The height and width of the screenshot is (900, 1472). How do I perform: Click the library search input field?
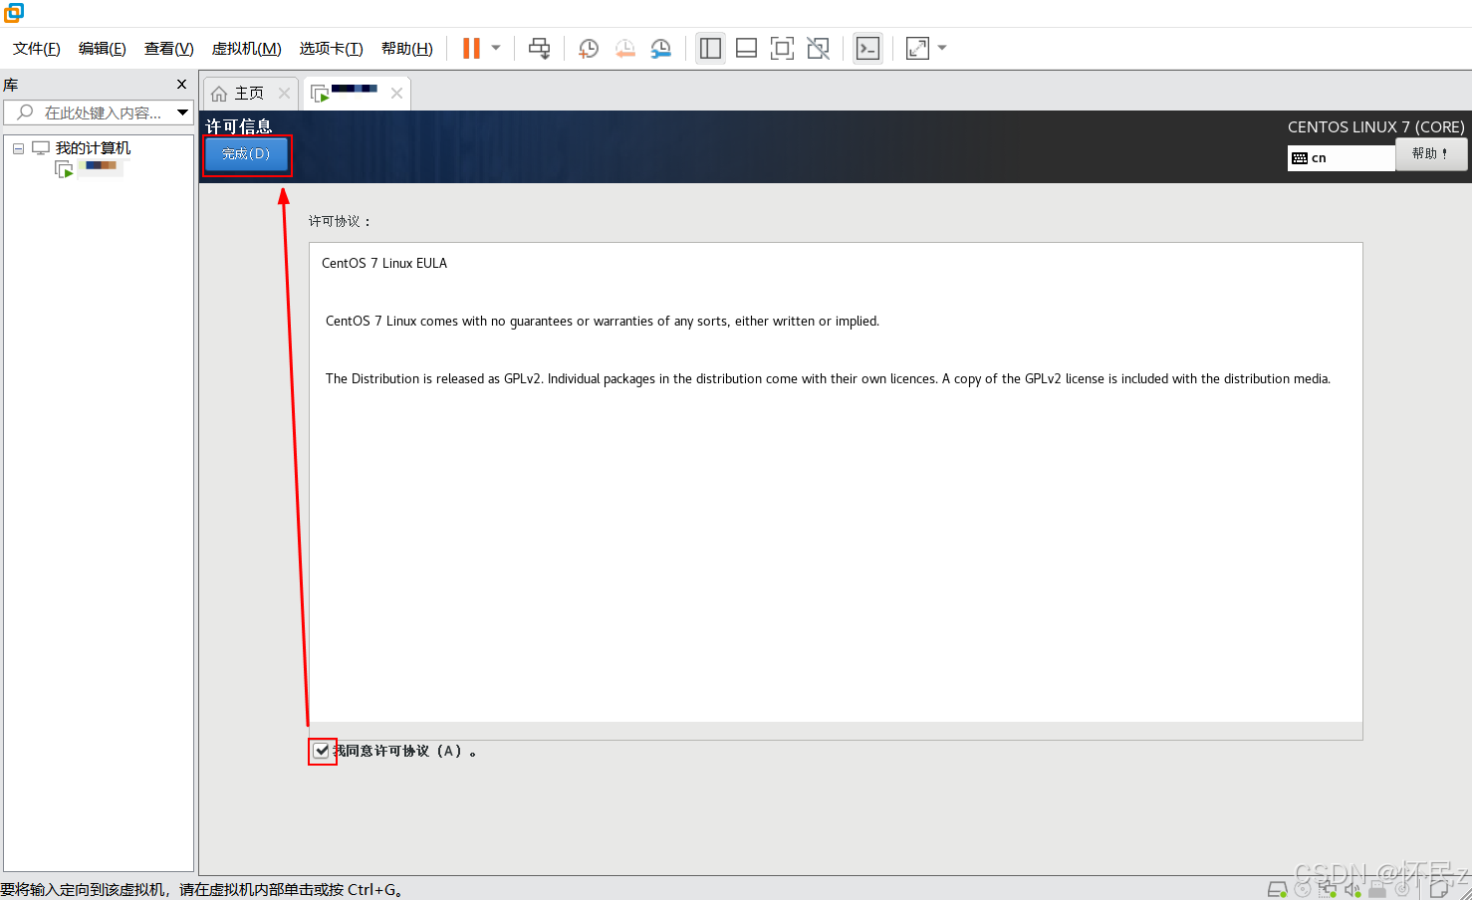(100, 112)
